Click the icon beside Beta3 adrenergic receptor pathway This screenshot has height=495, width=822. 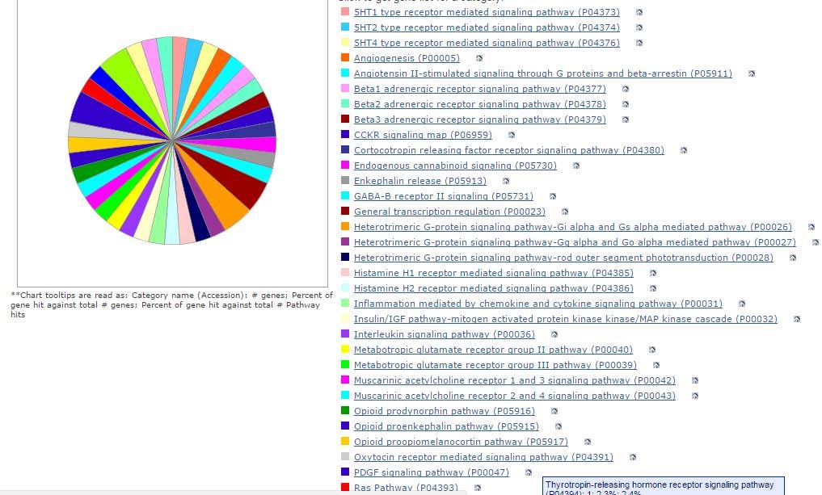click(x=626, y=120)
